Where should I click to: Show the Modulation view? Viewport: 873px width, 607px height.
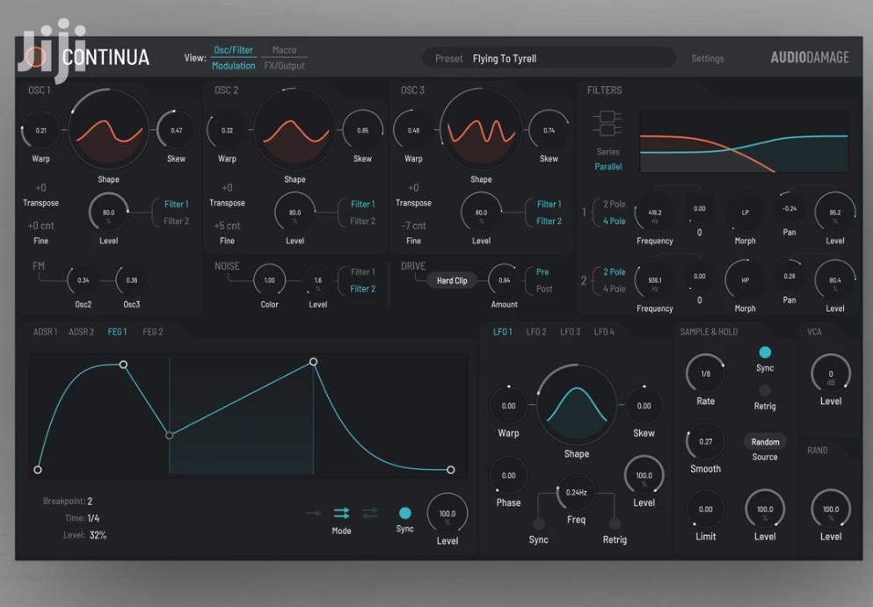(233, 66)
